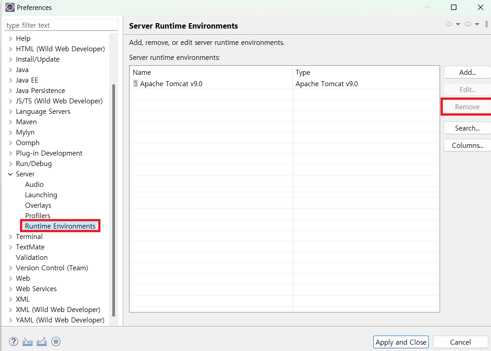The height and width of the screenshot is (351, 491).
Task: Open the Audio server preferences
Action: click(x=34, y=184)
